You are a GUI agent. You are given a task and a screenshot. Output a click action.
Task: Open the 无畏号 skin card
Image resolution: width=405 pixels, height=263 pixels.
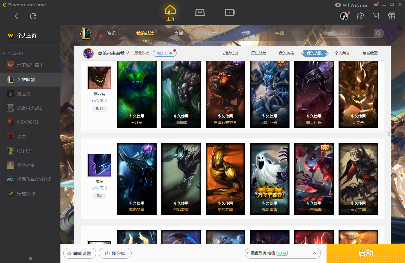tap(358, 94)
